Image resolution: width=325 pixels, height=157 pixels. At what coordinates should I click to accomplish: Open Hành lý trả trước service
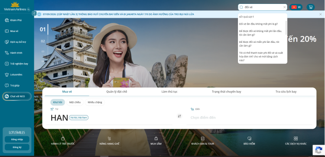(62, 141)
